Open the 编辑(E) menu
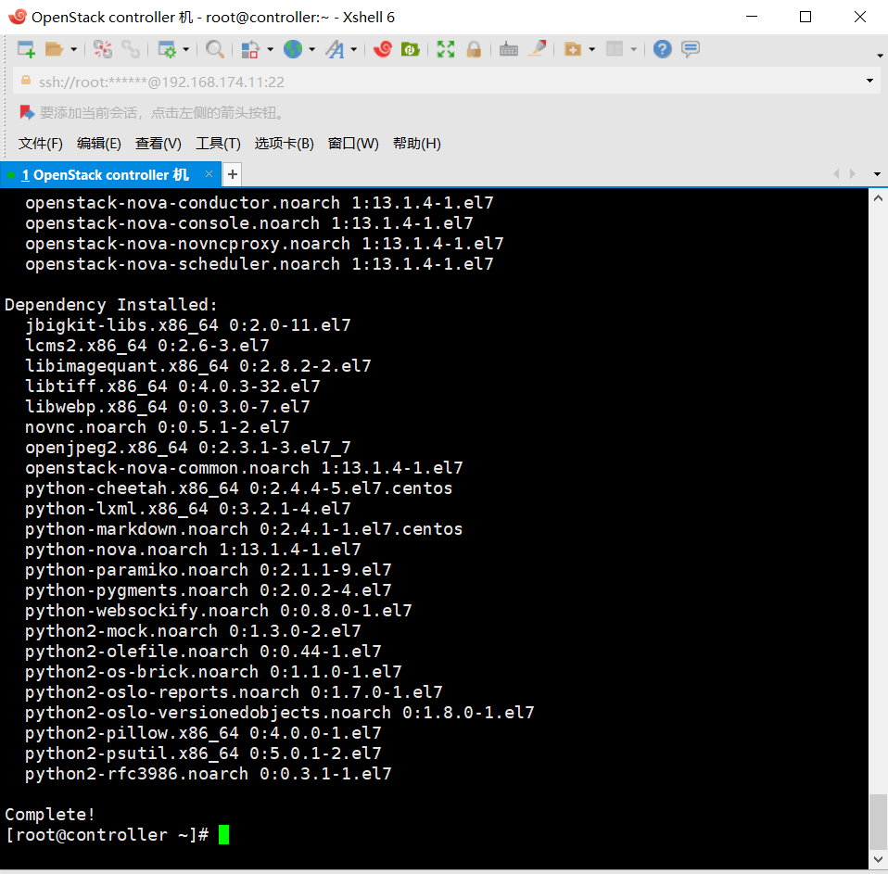 (98, 144)
